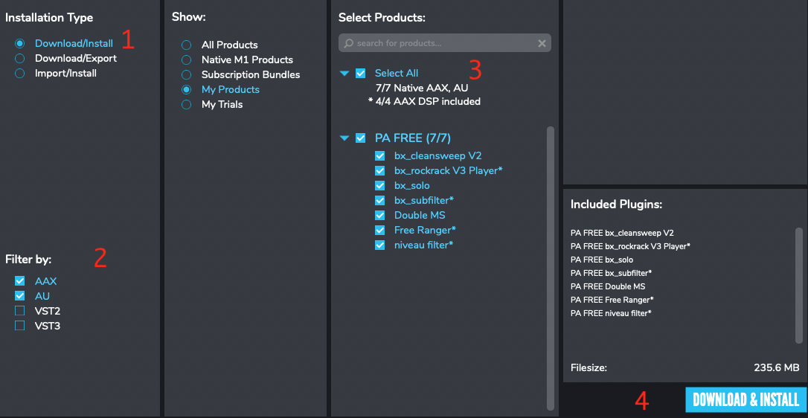Uncheck bx_cleansweep V2 product
The height and width of the screenshot is (418, 808).
pos(380,155)
